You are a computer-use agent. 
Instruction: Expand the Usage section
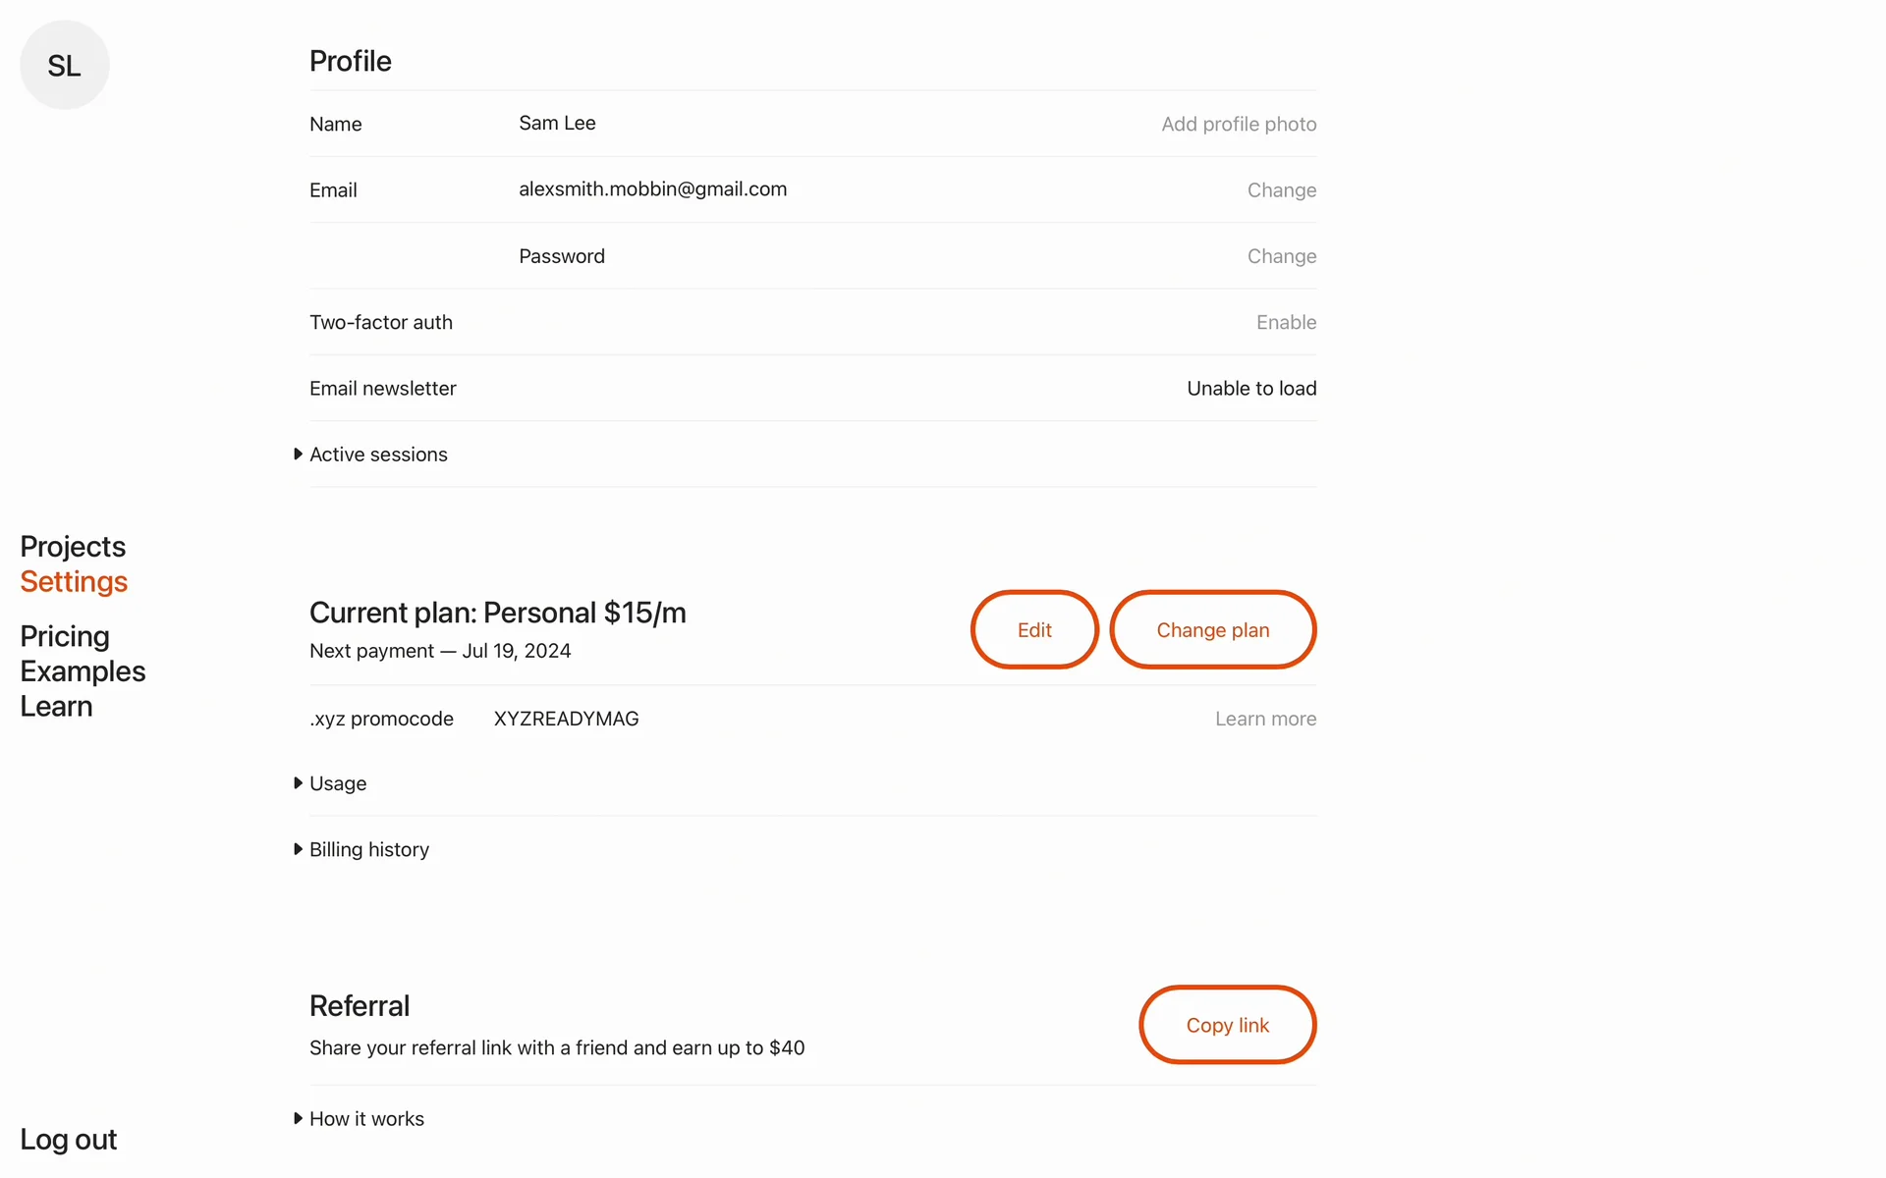(x=337, y=783)
